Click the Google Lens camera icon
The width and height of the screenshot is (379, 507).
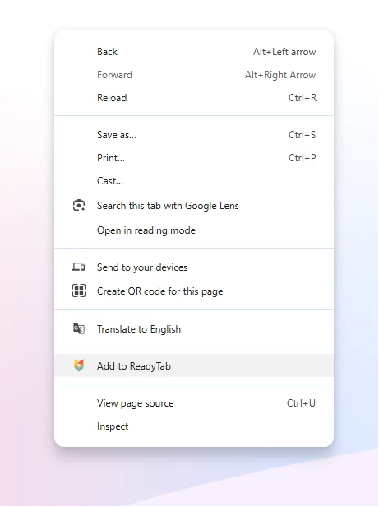(79, 206)
